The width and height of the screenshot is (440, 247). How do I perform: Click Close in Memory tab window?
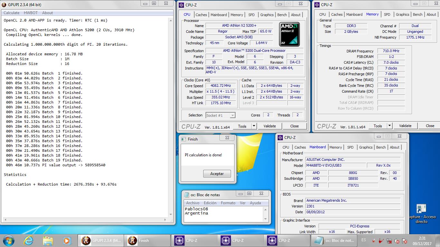coord(430,126)
